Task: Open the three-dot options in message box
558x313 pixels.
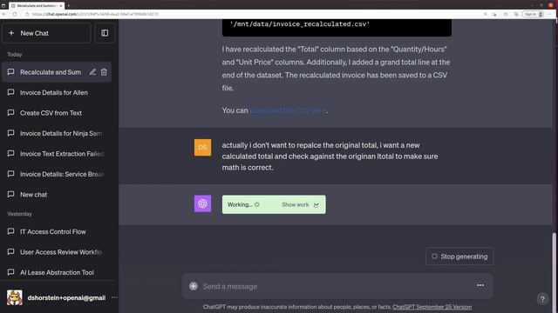Action: click(480, 285)
